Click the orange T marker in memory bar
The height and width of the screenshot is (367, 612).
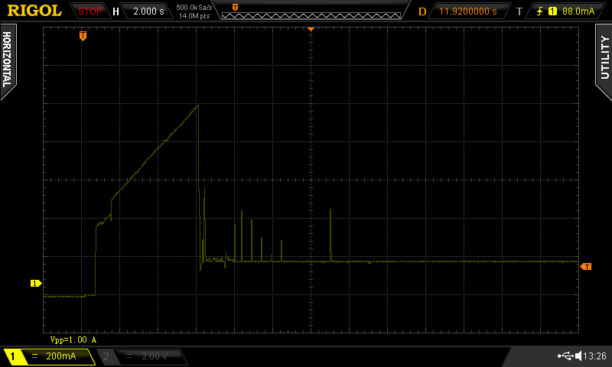click(235, 8)
